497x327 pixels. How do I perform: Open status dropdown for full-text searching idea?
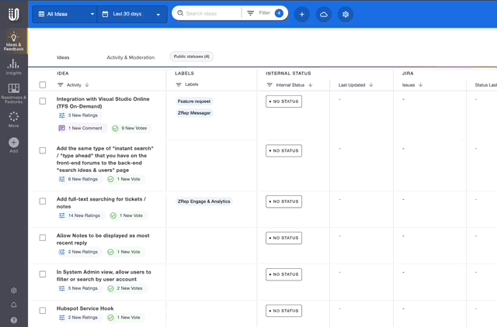pyautogui.click(x=283, y=201)
